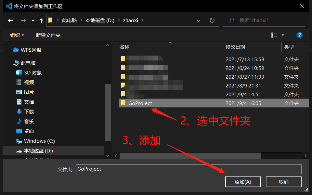Open the 组织 menu
This screenshot has height=195, width=312.
[x=17, y=35]
